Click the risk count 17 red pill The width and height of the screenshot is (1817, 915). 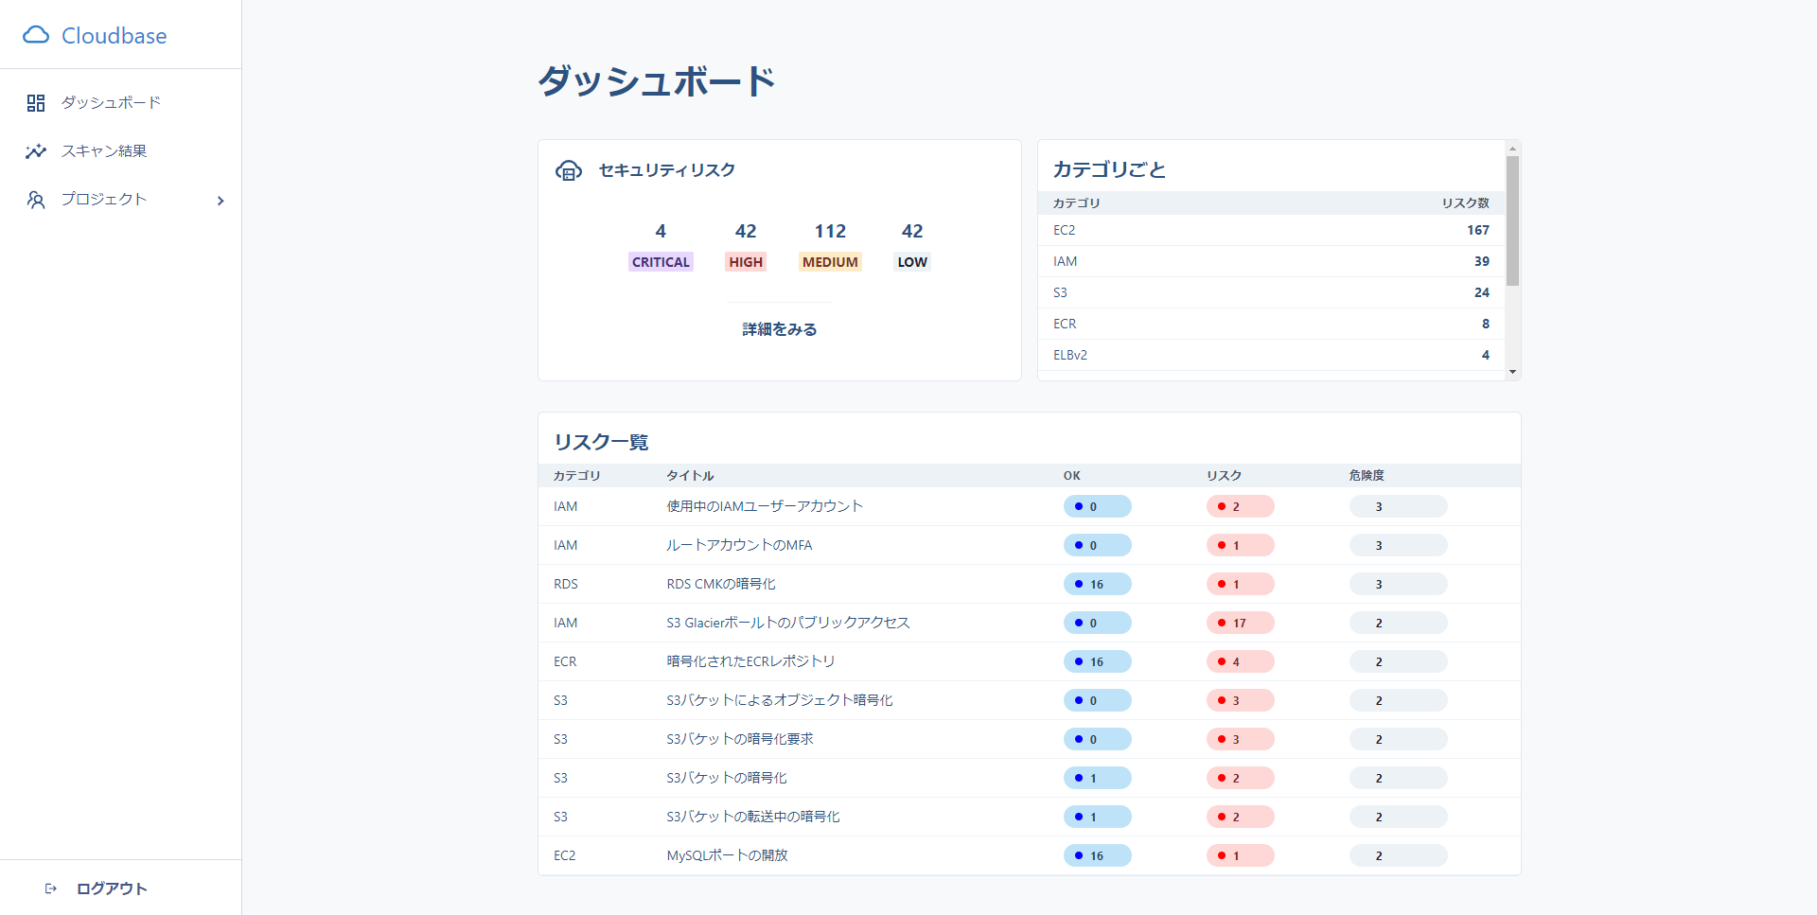[x=1240, y=623]
